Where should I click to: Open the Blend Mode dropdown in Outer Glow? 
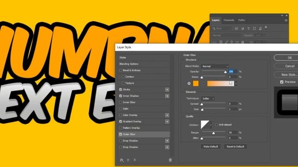point(215,66)
